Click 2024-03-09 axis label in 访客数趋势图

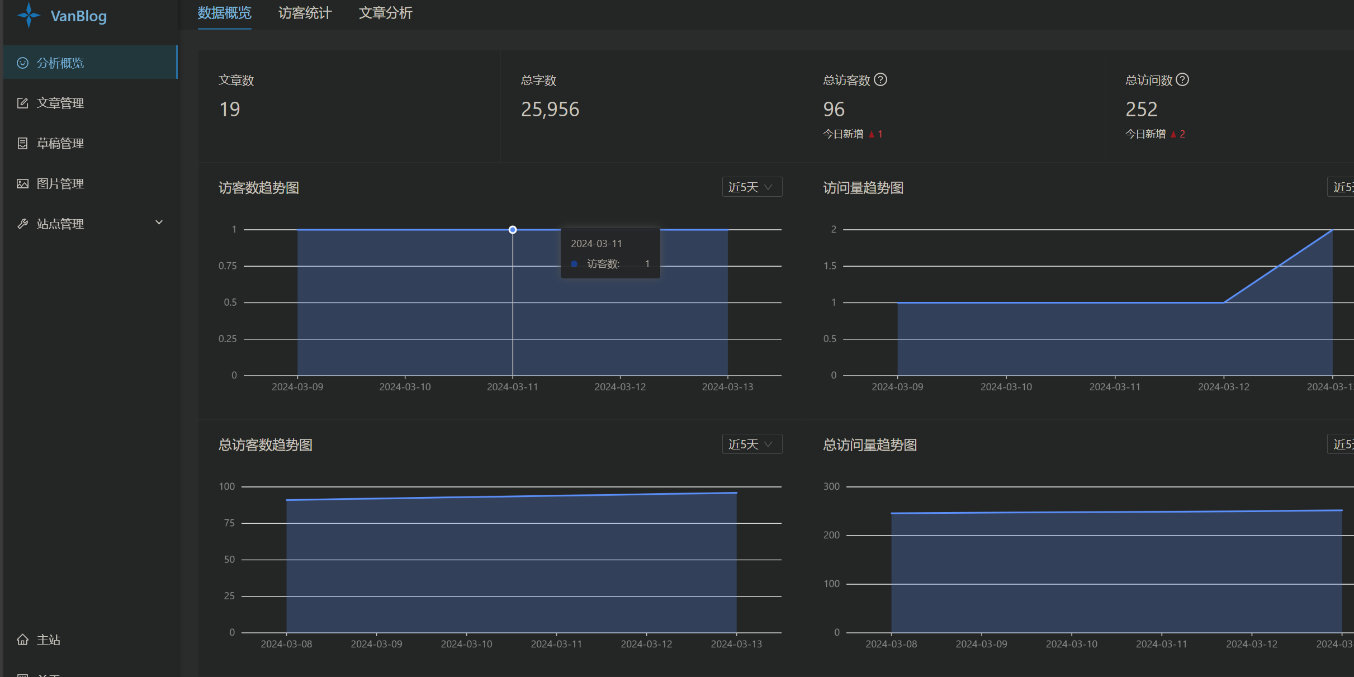pos(297,387)
